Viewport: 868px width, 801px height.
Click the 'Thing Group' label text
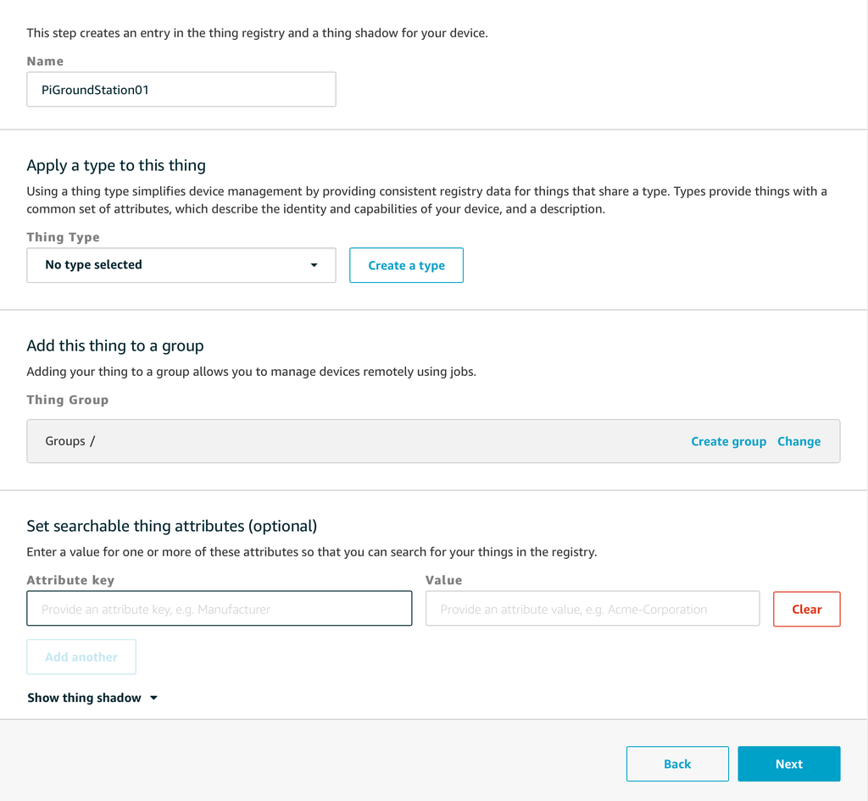pyautogui.click(x=67, y=400)
